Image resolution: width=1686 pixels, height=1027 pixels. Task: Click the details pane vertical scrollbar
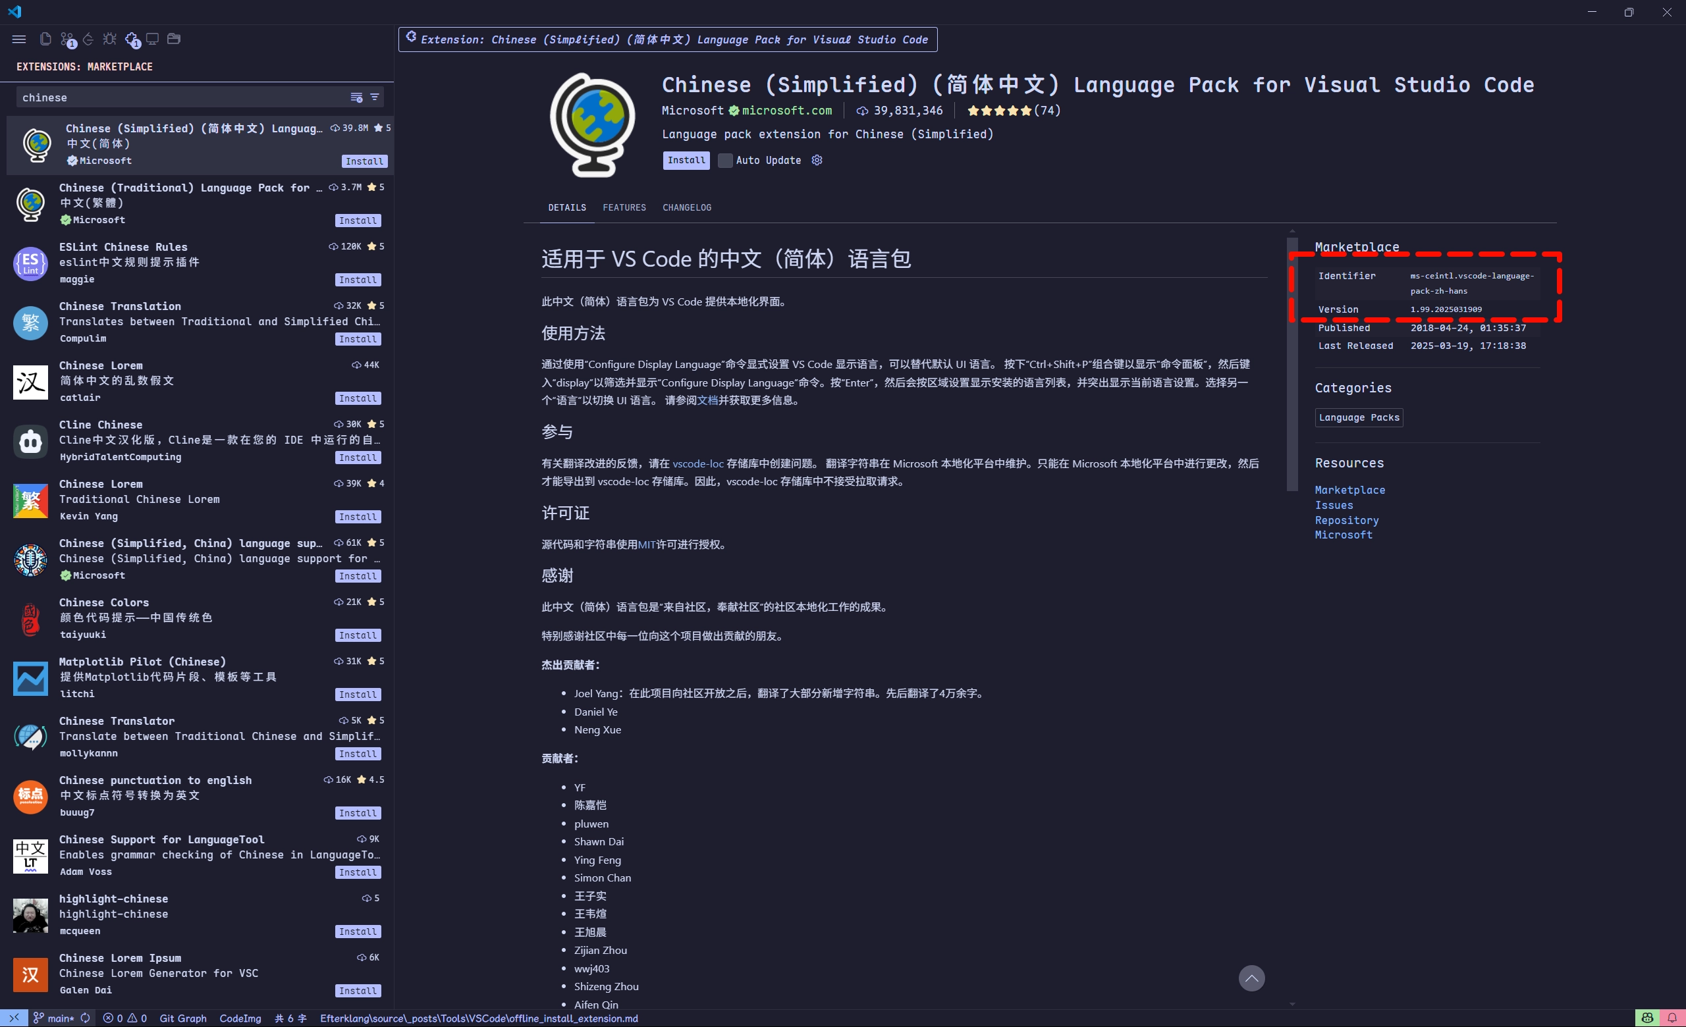(1292, 362)
